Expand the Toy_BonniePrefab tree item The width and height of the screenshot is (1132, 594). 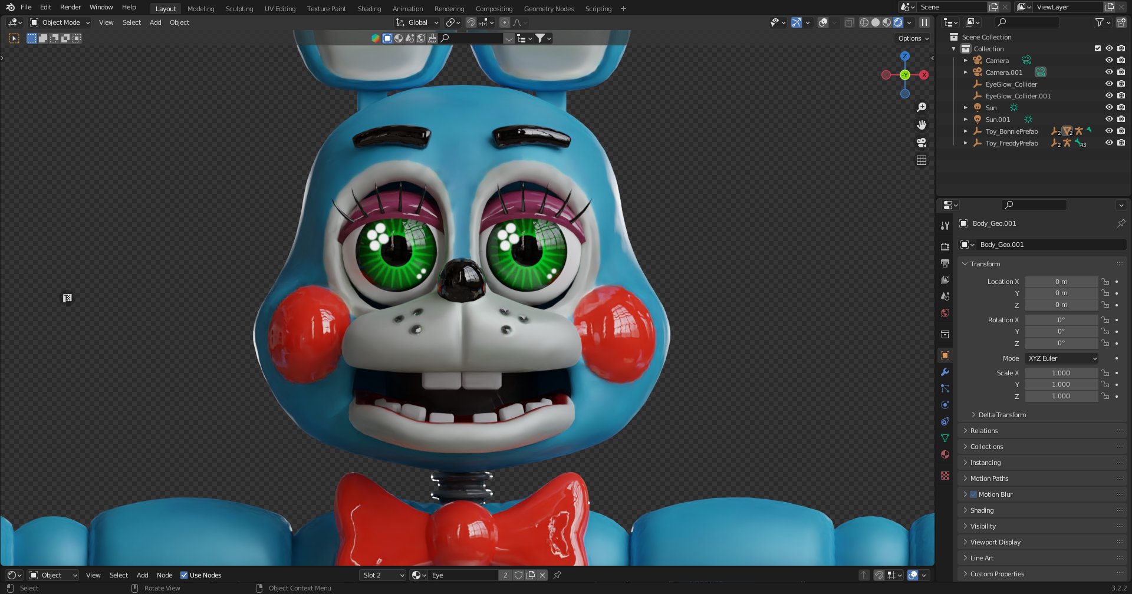pyautogui.click(x=965, y=131)
